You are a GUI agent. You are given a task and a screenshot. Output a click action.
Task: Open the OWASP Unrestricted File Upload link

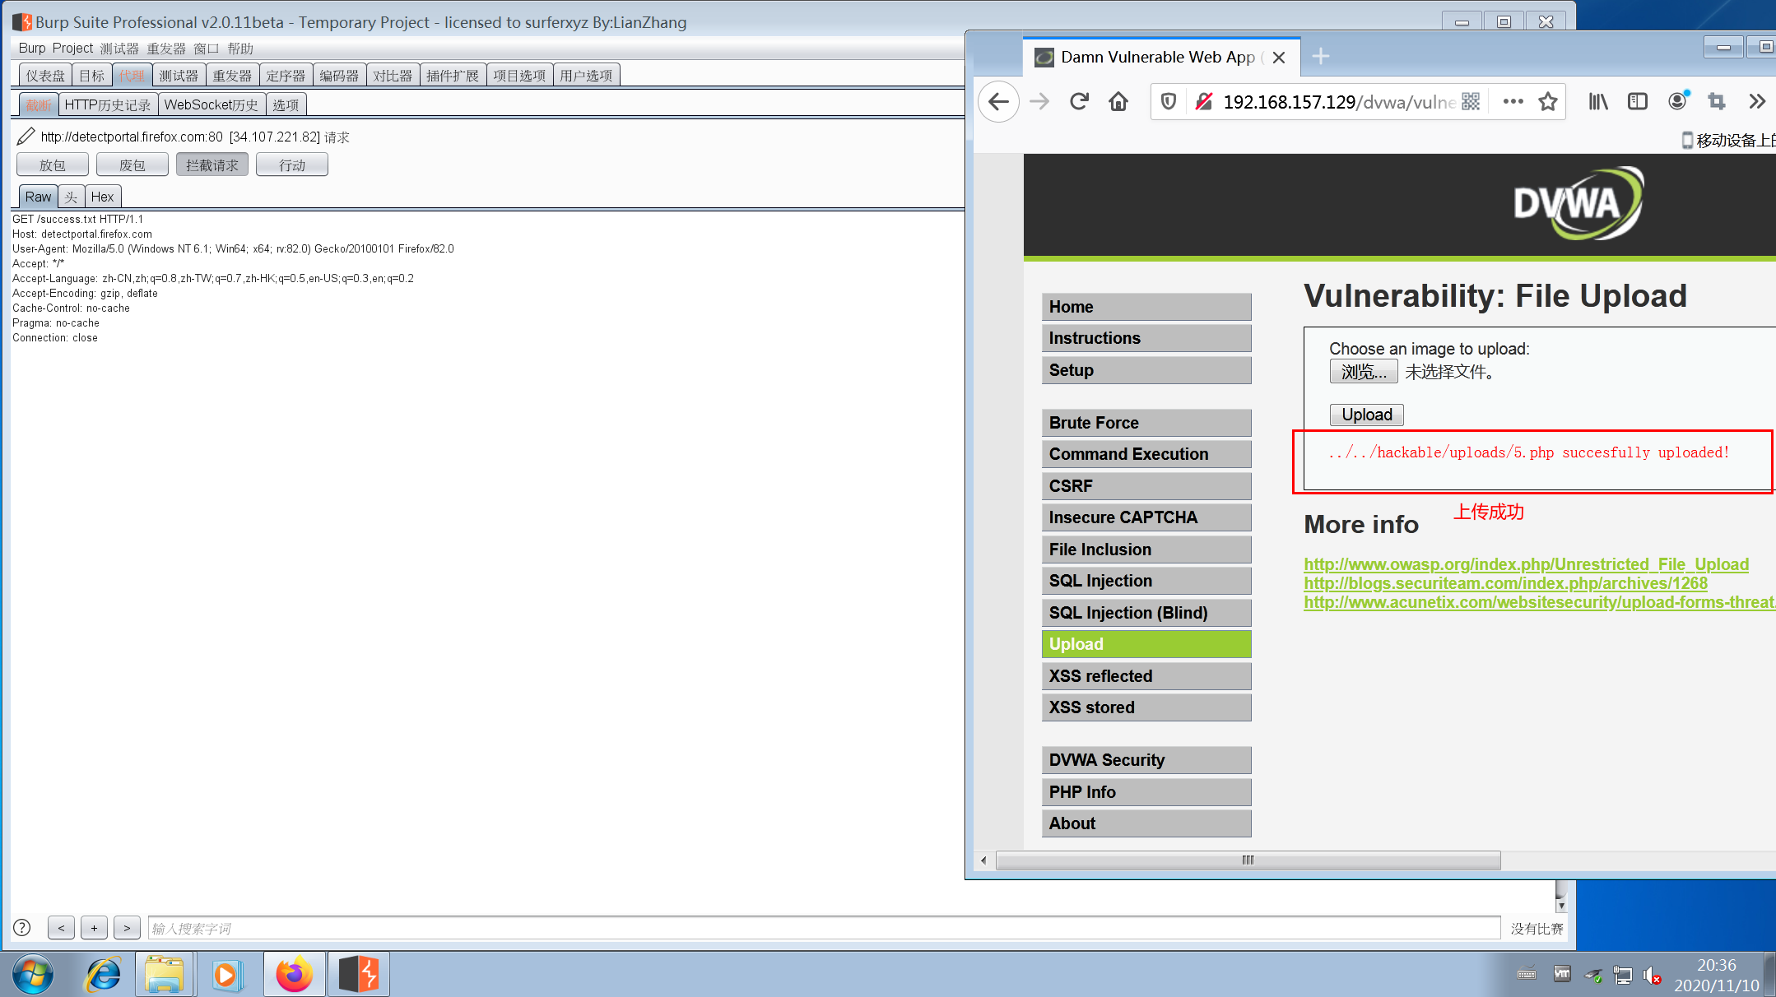pyautogui.click(x=1526, y=564)
